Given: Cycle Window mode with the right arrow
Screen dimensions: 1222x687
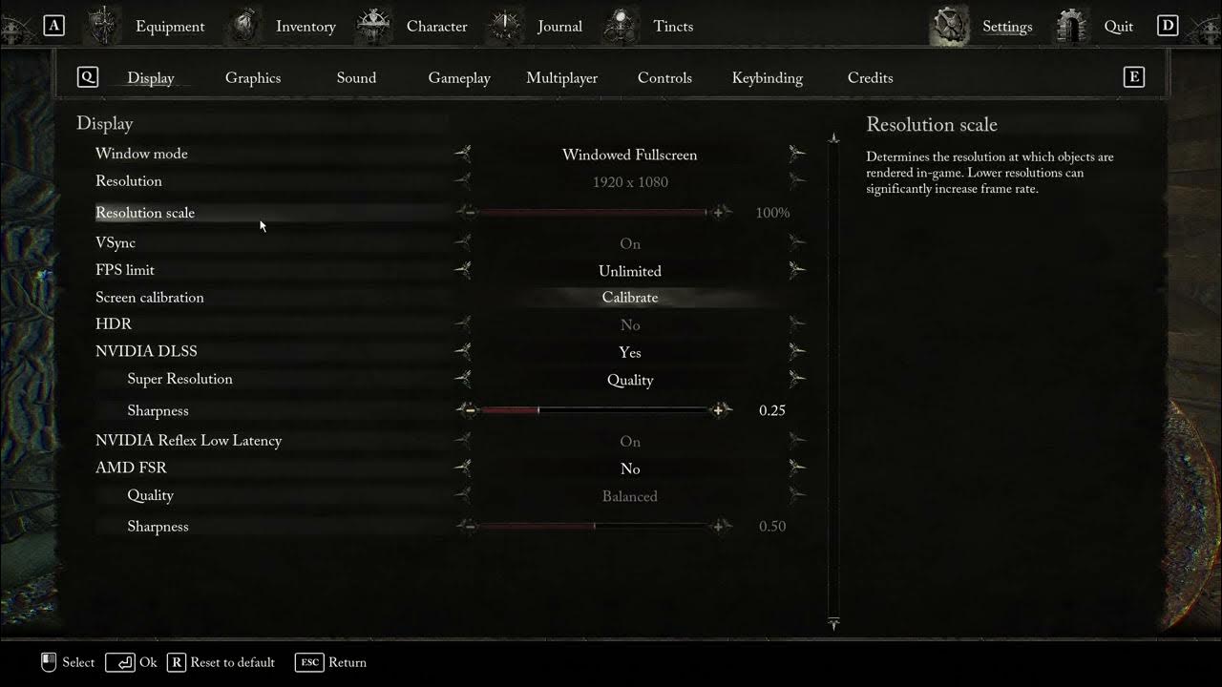Looking at the screenshot, I should click(798, 154).
